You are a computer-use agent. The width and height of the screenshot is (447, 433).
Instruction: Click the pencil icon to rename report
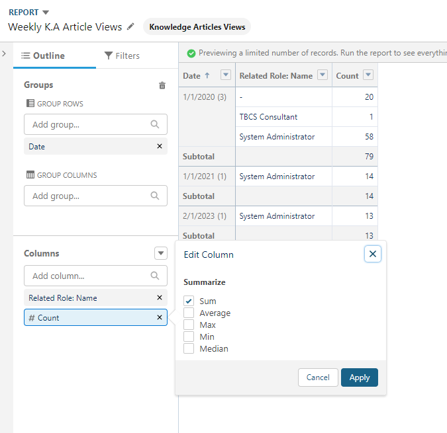tap(130, 26)
